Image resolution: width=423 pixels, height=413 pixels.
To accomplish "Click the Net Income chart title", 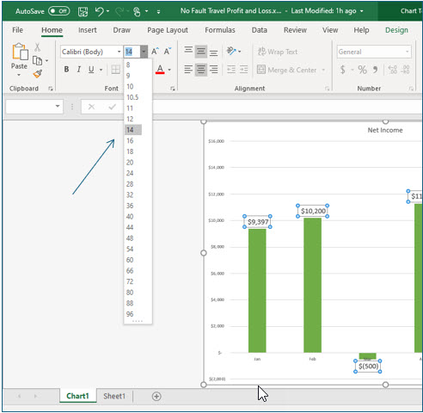I will 385,130.
